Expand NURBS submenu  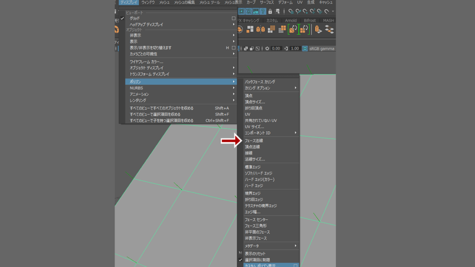tap(181, 88)
